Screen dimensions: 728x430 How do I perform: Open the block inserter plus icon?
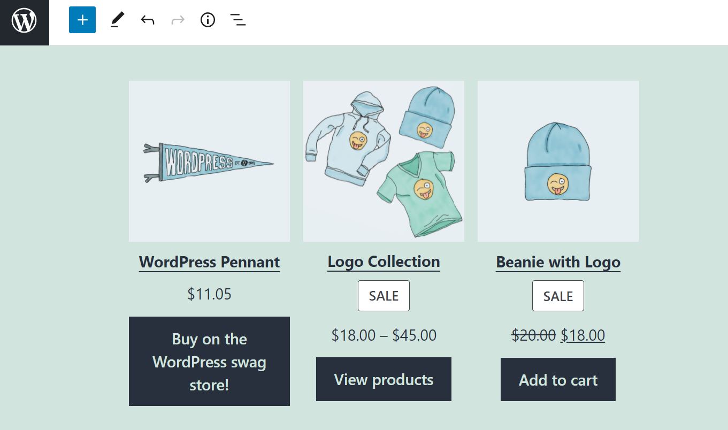pos(82,20)
